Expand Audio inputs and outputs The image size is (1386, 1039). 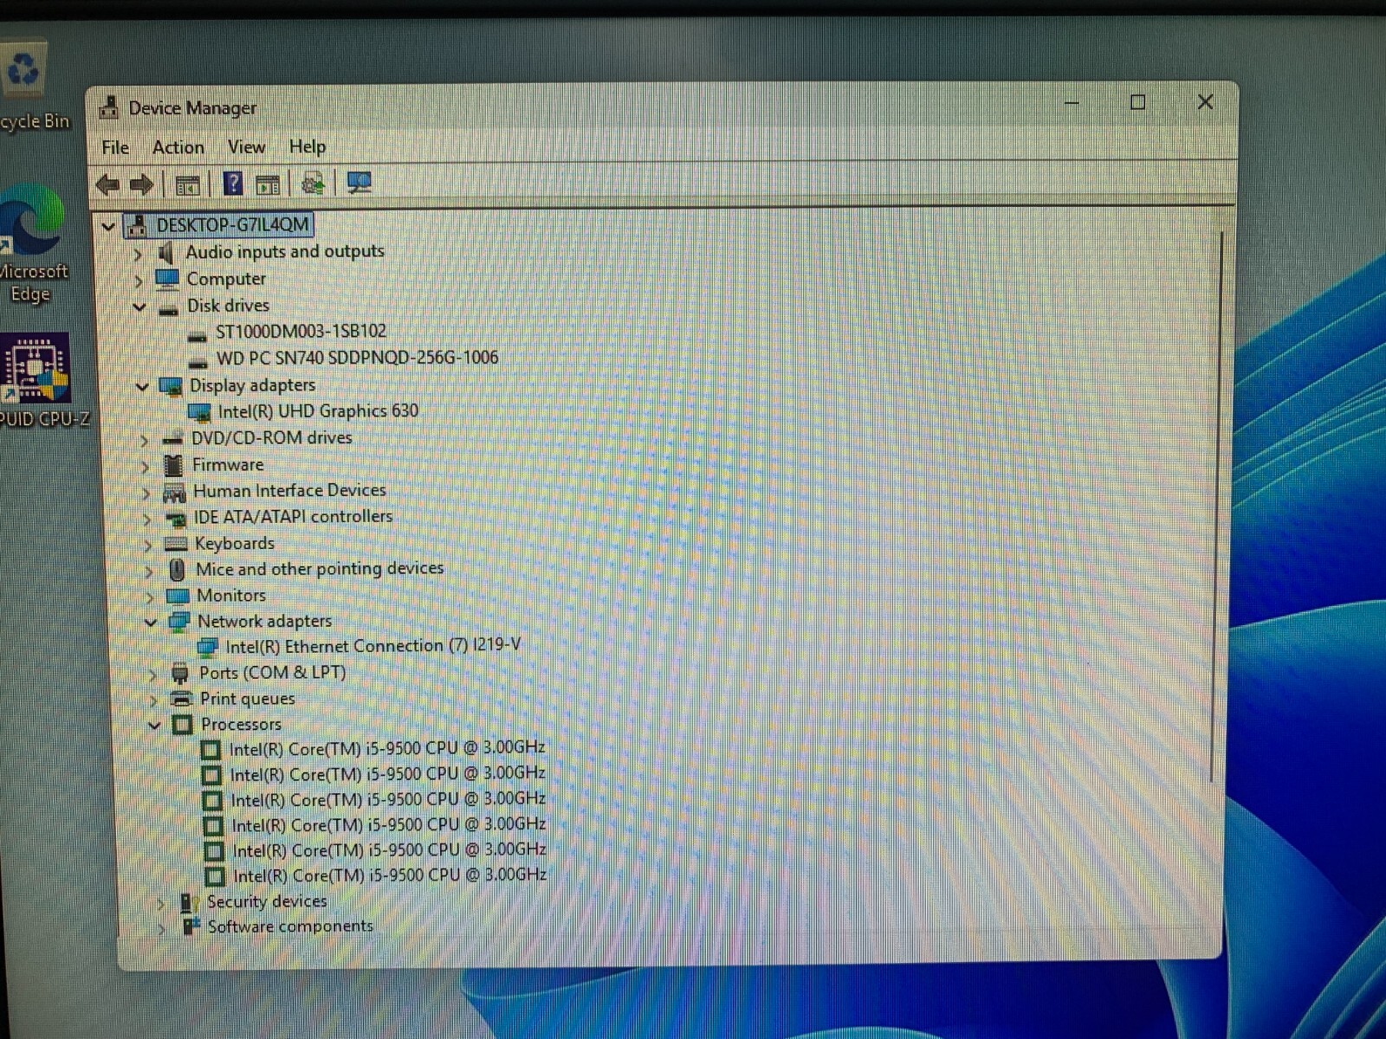click(138, 254)
